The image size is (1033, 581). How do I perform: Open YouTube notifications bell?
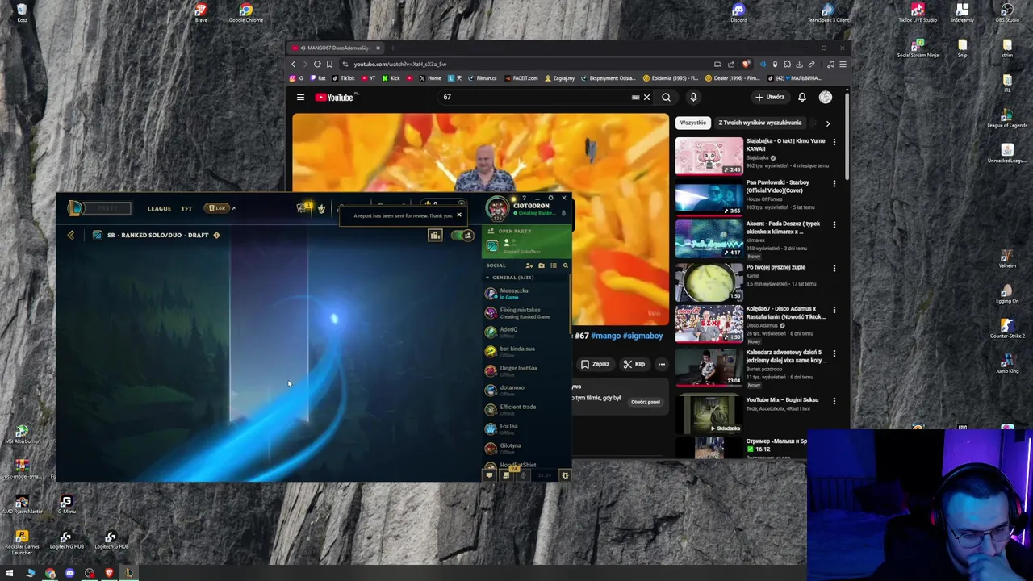pos(802,97)
